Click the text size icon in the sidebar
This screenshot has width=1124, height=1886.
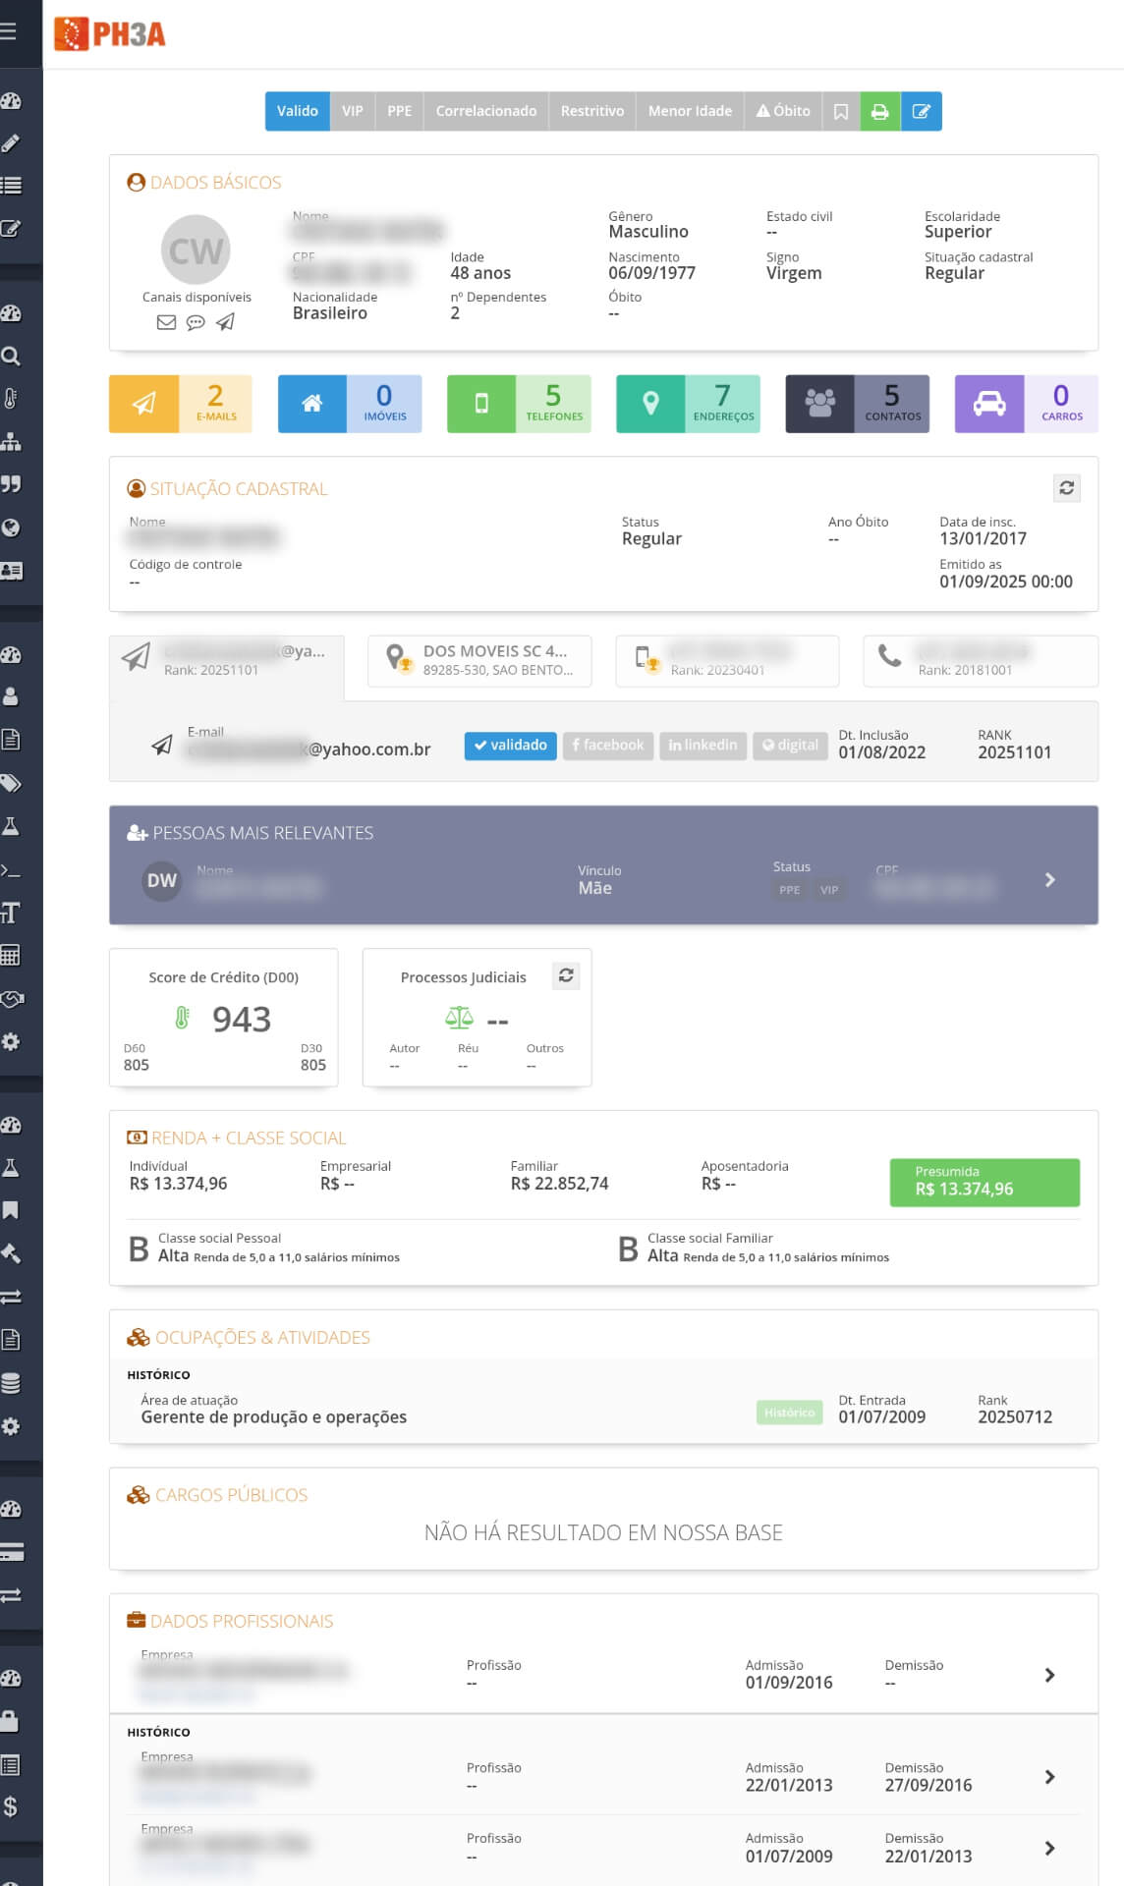pos(11,913)
